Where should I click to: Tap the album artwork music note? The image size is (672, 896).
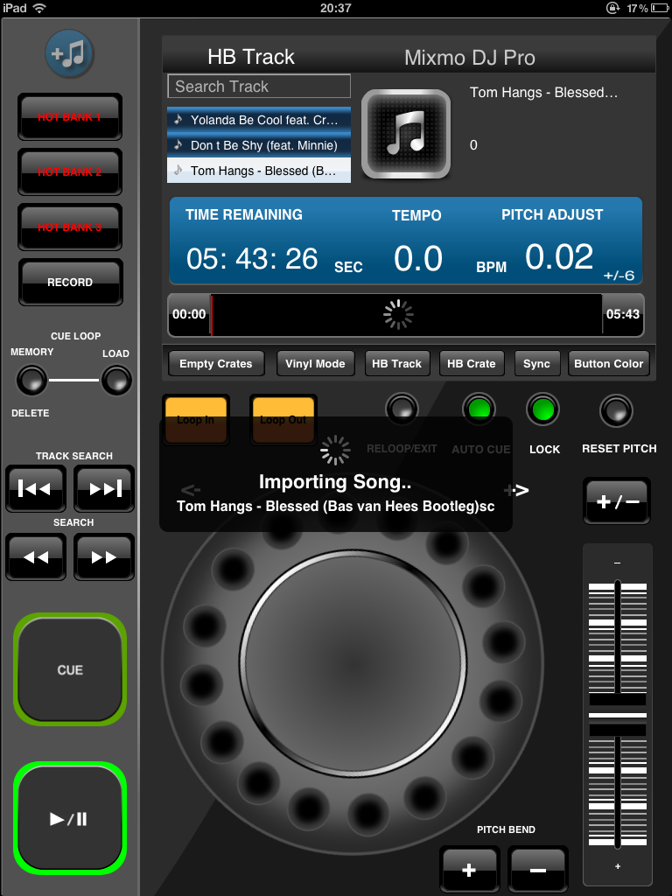click(x=405, y=134)
